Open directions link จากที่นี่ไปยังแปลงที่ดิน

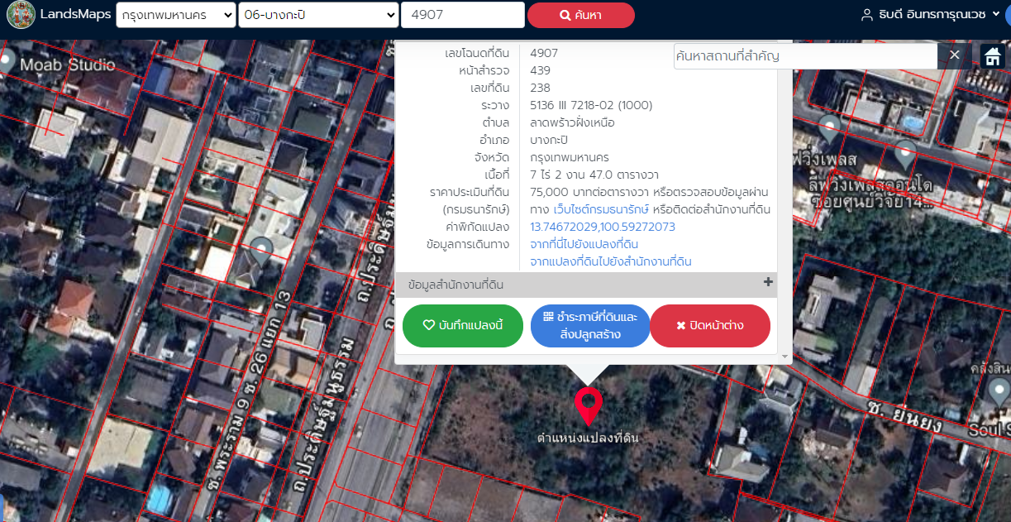point(584,244)
